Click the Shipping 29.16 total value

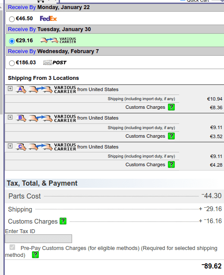coord(213,209)
